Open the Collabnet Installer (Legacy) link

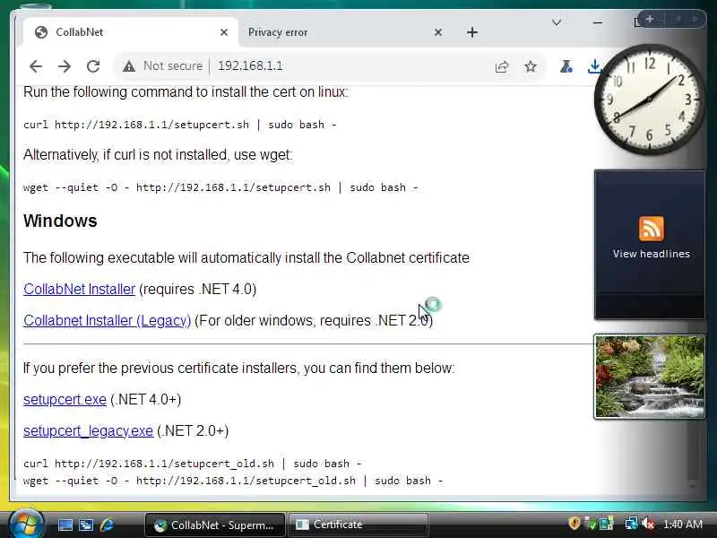pyautogui.click(x=107, y=321)
